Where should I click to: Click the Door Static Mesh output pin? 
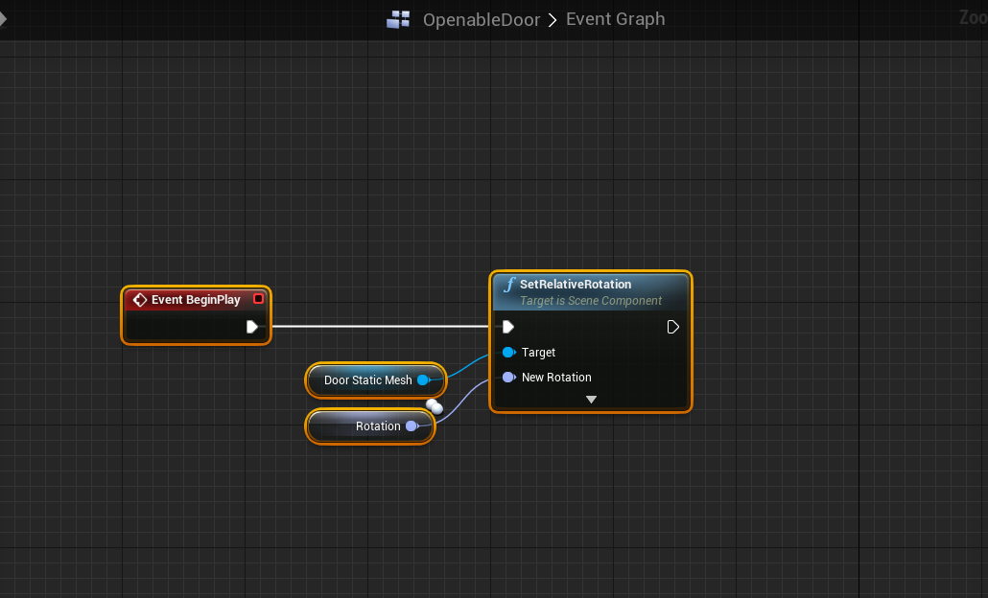point(422,380)
